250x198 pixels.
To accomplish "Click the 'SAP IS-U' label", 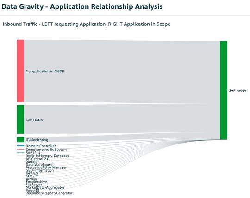I will click(x=33, y=153).
